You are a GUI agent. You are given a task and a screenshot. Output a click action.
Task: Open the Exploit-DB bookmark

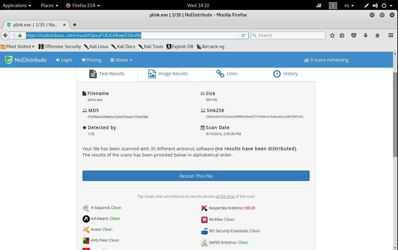[180, 47]
